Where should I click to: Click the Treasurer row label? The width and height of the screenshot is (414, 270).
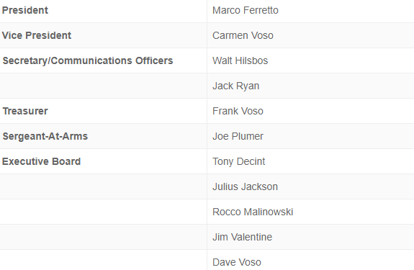pyautogui.click(x=25, y=111)
